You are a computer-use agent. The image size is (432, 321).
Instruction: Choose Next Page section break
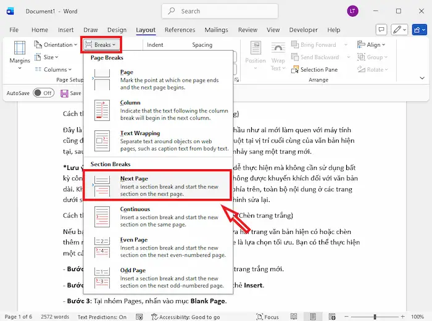157,186
